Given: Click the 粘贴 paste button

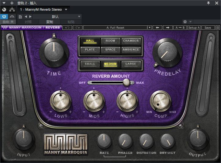Looking at the screenshot, I should [71, 22].
